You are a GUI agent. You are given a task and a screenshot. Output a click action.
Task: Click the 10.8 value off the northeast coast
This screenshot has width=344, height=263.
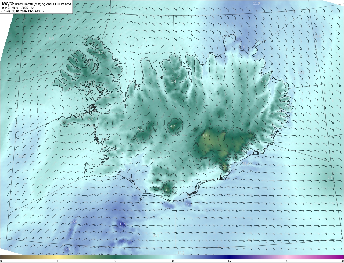(301, 72)
